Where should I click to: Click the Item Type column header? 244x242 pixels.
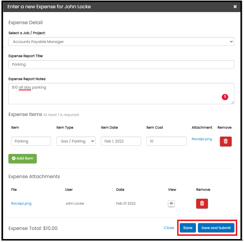point(65,127)
